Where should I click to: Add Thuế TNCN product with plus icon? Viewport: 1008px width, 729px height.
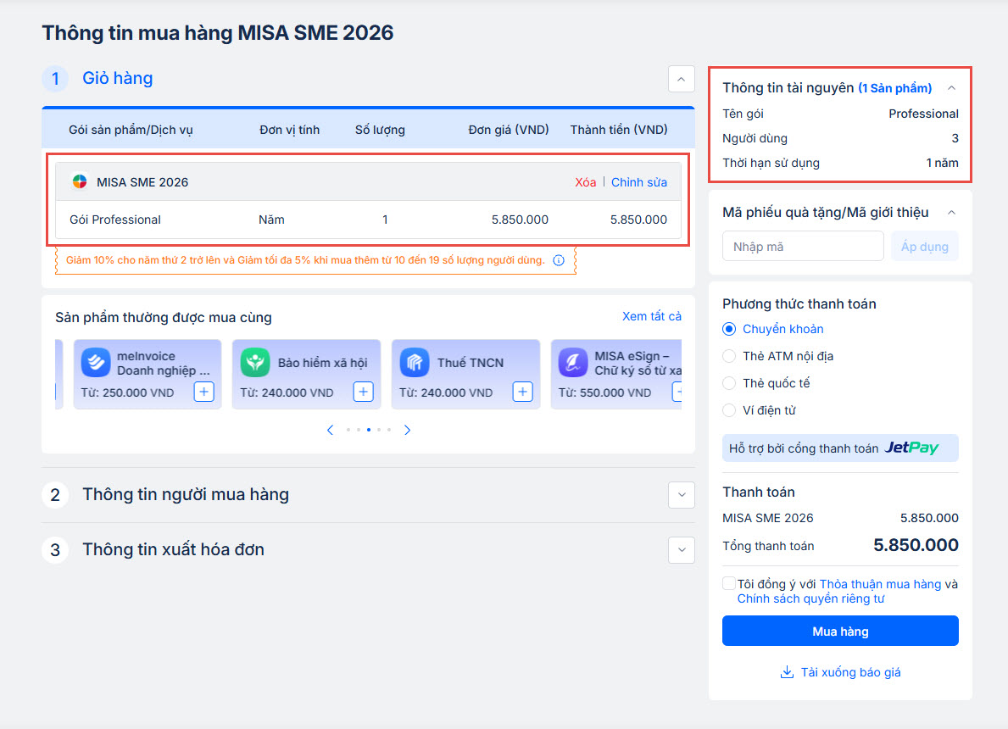pyautogui.click(x=522, y=392)
